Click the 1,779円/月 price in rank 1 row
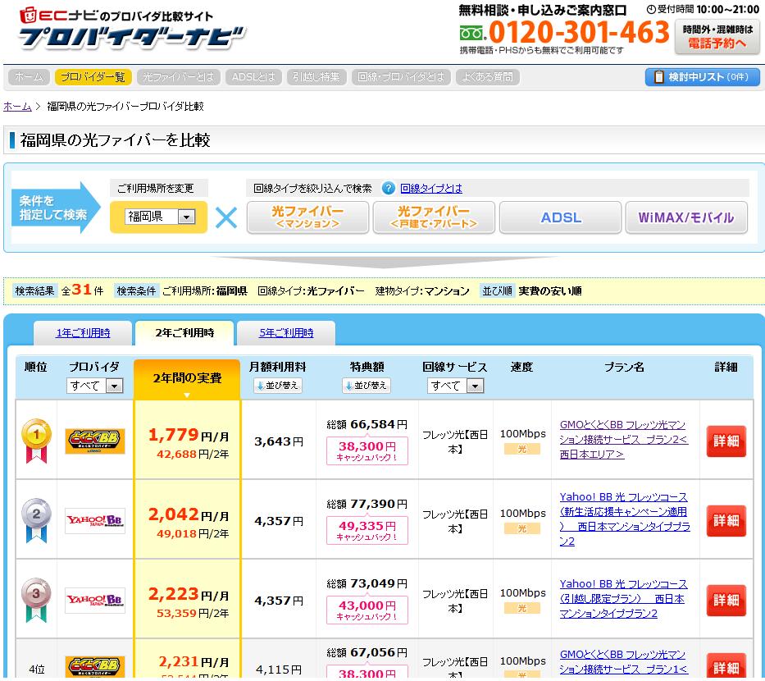The image size is (765, 681). coord(189,435)
